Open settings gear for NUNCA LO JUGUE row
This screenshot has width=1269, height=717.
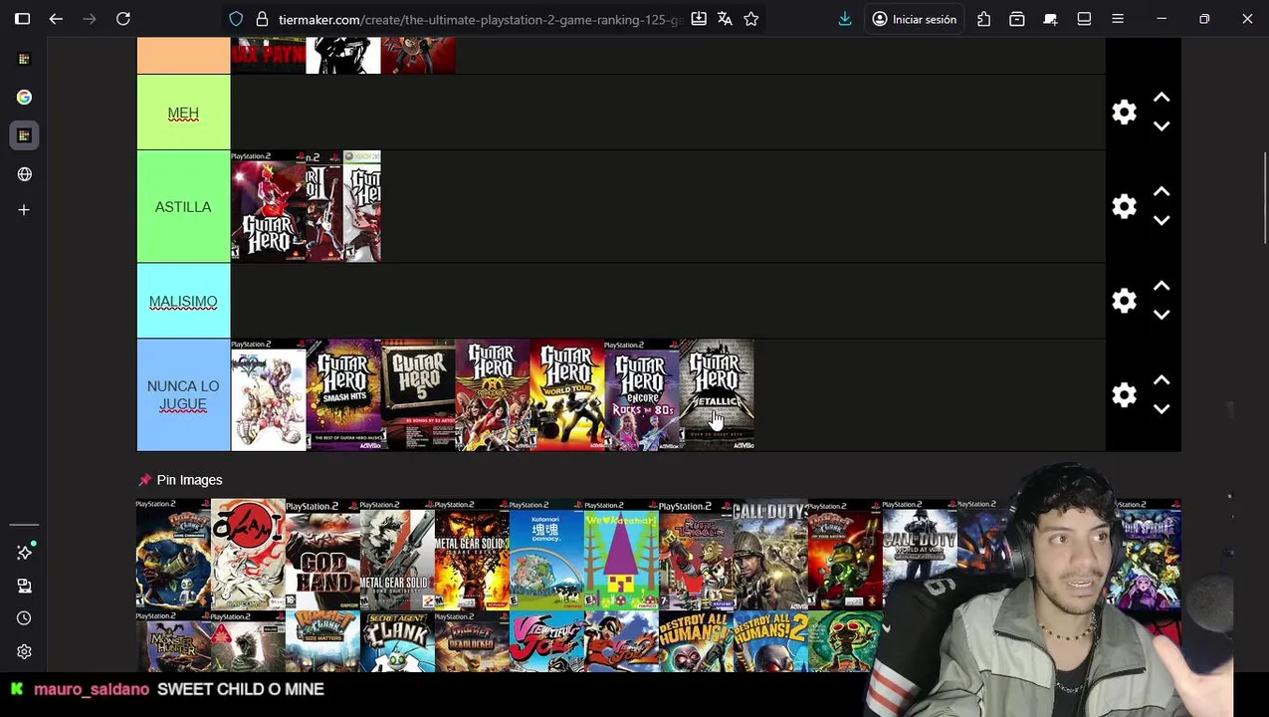(1124, 395)
